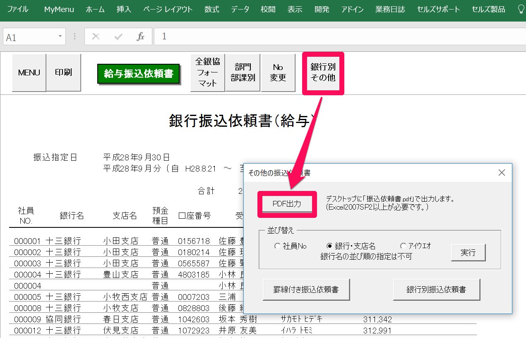This screenshot has width=526, height=338.
Task: Click the formula bar cancel X icon
Action: 96,36
